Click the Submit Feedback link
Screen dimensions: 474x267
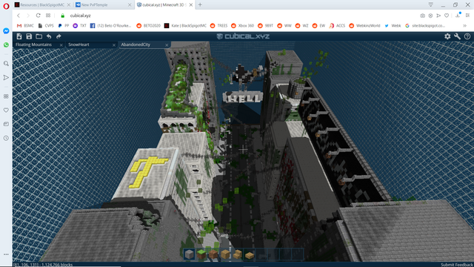tap(457, 265)
